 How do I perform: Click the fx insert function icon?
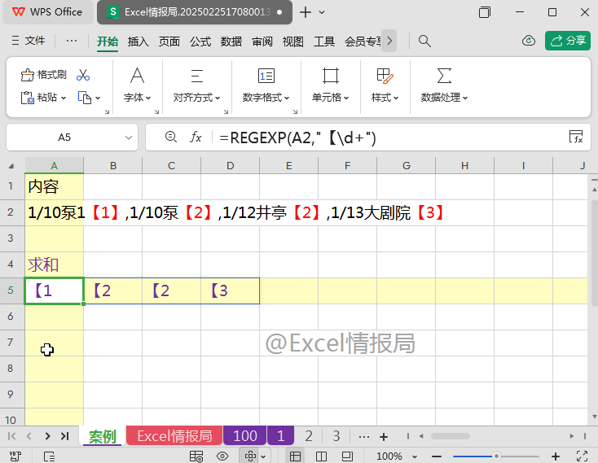[196, 138]
